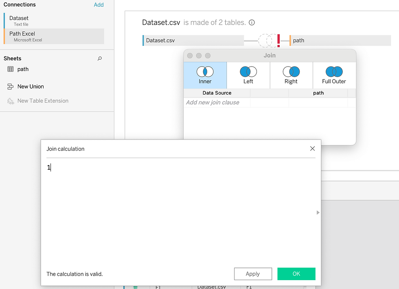Select the Dataset text file connection
Image resolution: width=399 pixels, height=289 pixels.
(x=54, y=21)
